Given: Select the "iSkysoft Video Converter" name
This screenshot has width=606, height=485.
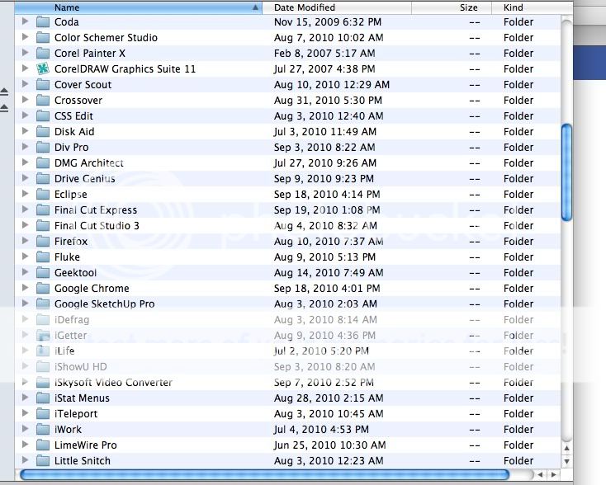Looking at the screenshot, I should 113,383.
